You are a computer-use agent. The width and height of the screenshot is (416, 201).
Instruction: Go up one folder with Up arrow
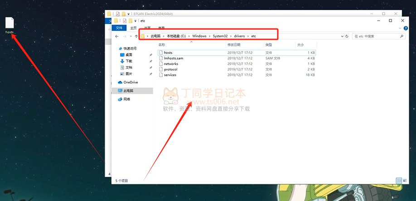pyautogui.click(x=136, y=36)
